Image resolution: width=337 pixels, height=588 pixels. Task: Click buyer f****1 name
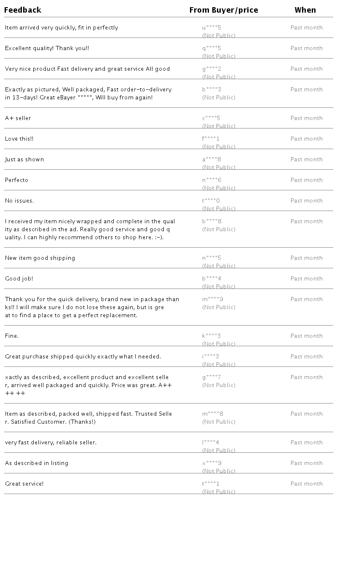[x=211, y=139]
